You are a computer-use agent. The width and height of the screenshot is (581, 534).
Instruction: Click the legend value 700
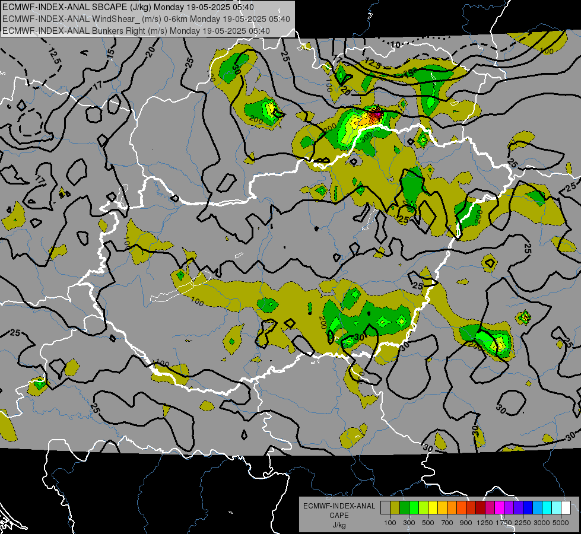(447, 523)
